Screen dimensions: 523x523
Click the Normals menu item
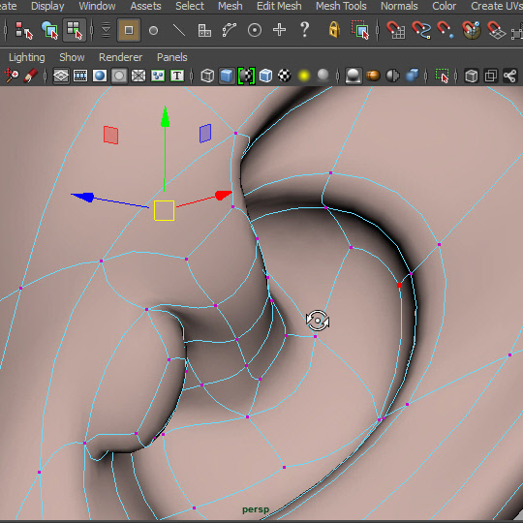tap(399, 6)
